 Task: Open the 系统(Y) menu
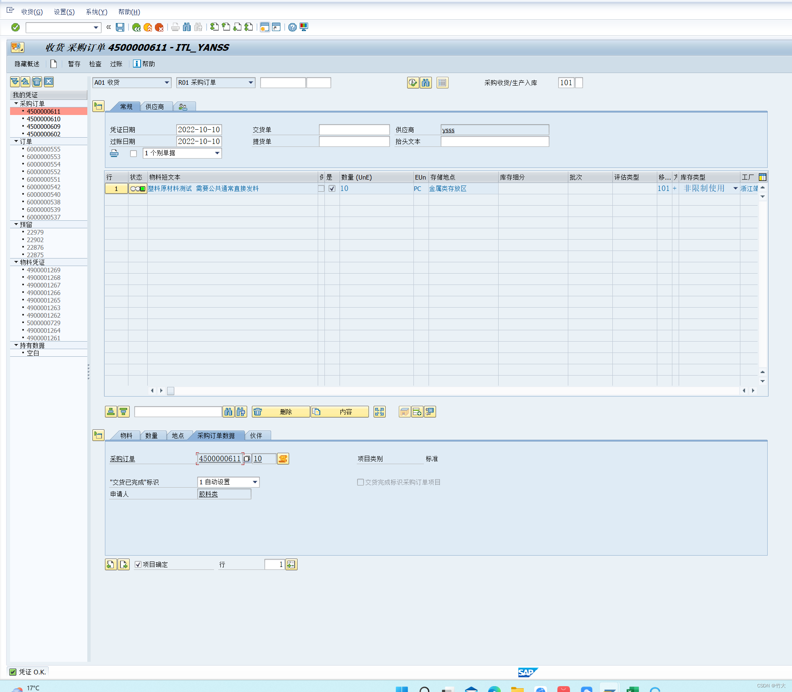tap(96, 12)
